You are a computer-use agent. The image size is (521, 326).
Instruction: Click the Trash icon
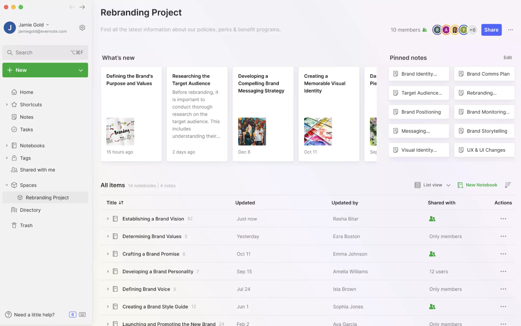pos(14,225)
